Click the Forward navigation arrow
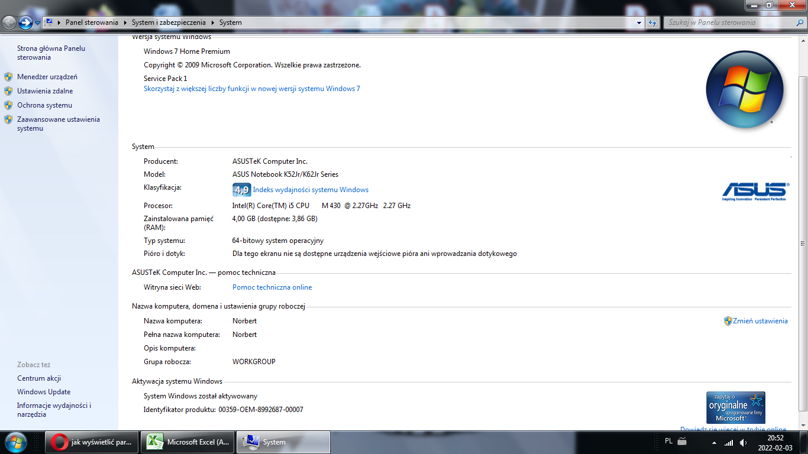Screen dimensions: 808x454 click(25, 22)
